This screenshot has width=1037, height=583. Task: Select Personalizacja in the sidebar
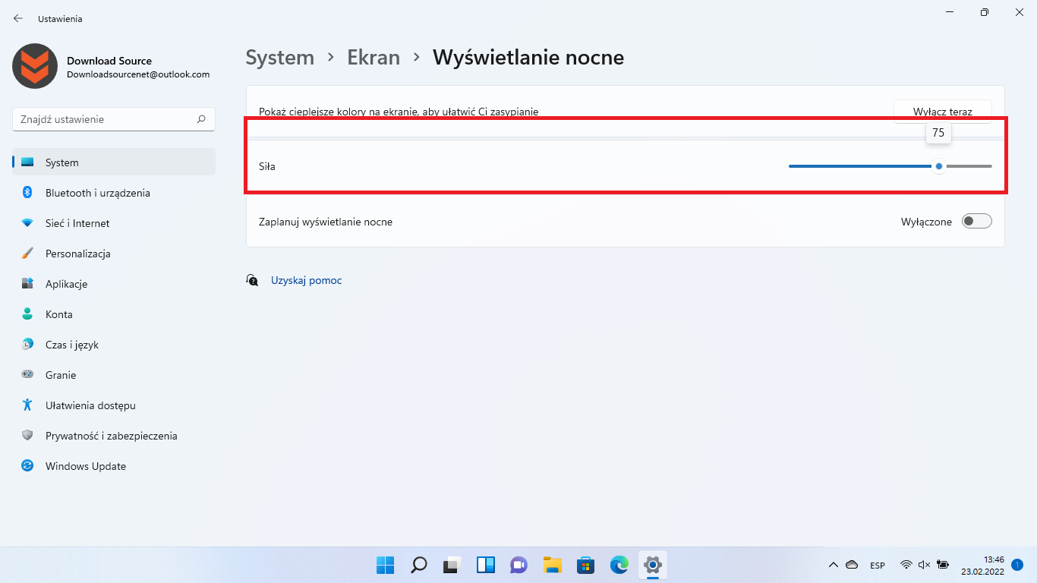114,254
